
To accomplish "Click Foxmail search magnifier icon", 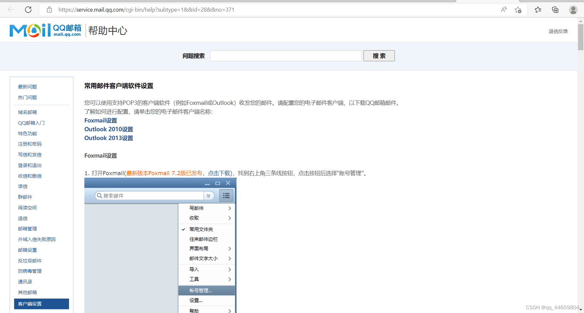I will click(x=99, y=196).
